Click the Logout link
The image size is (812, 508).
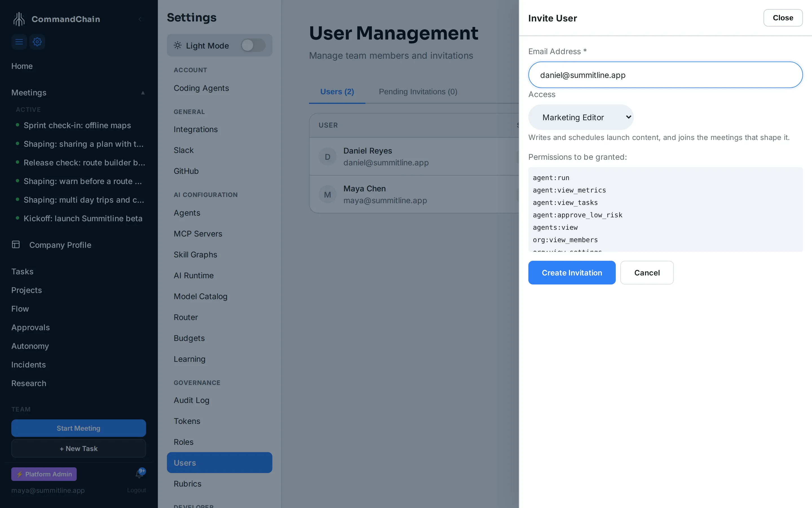coord(136,490)
